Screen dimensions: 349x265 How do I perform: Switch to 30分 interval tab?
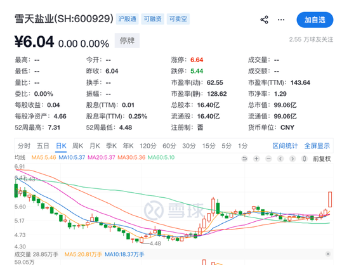tap(189, 146)
